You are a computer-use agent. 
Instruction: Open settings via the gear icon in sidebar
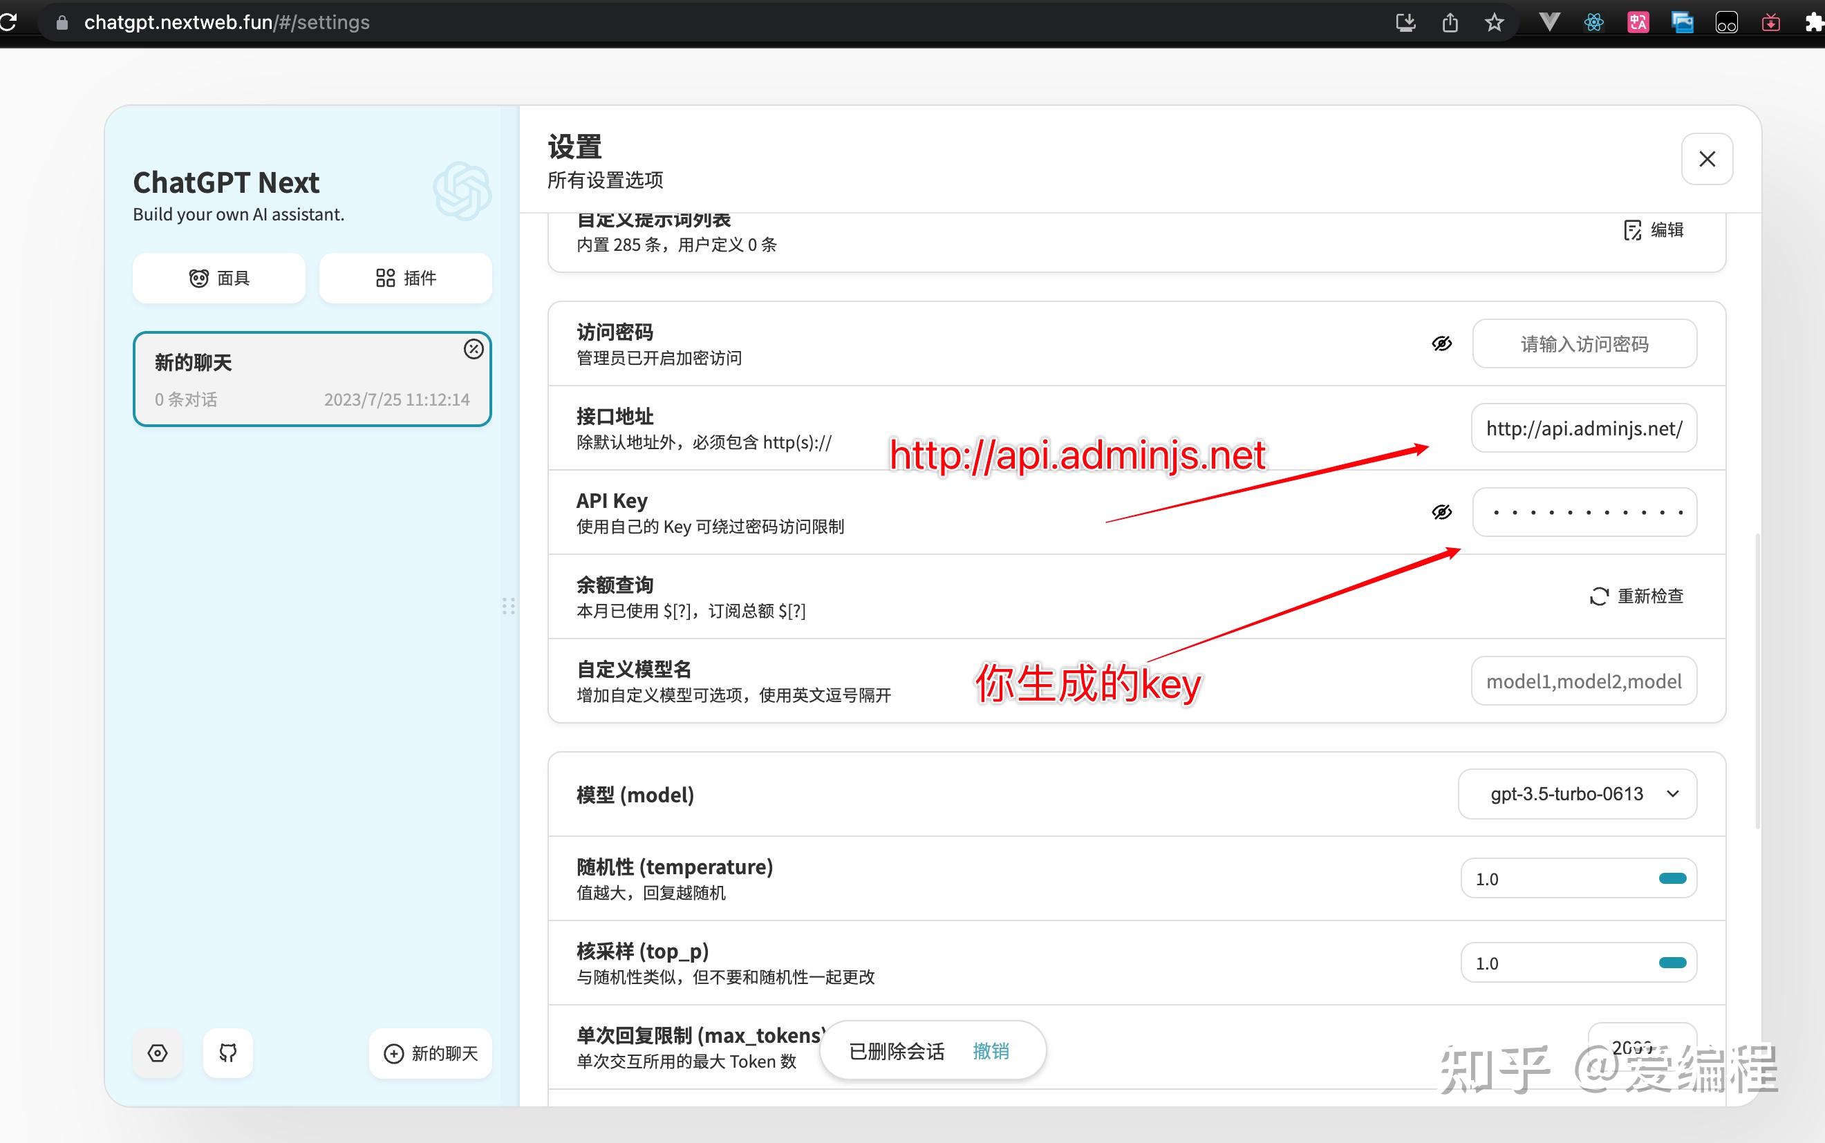click(157, 1053)
